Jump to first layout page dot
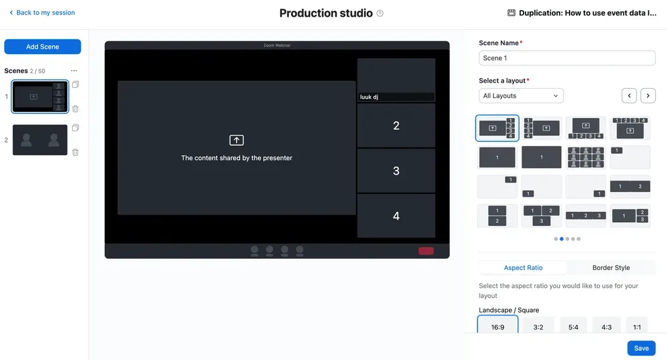Viewport: 667px width, 360px height. point(556,239)
